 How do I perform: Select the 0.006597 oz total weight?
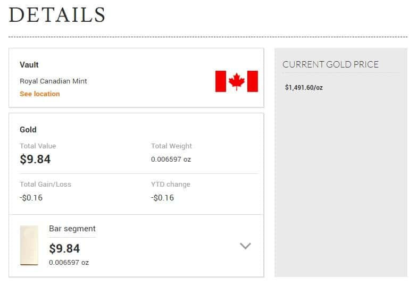point(171,160)
